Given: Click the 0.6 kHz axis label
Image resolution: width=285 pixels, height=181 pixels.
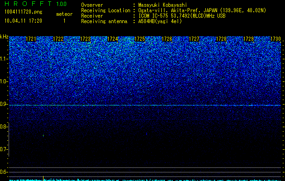Looking at the screenshot, I should click(x=4, y=172).
